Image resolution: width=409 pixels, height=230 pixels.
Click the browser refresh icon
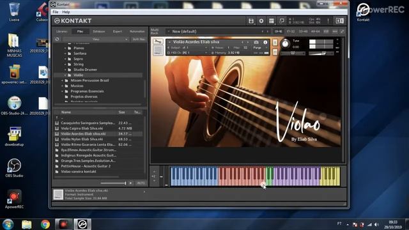click(57, 39)
